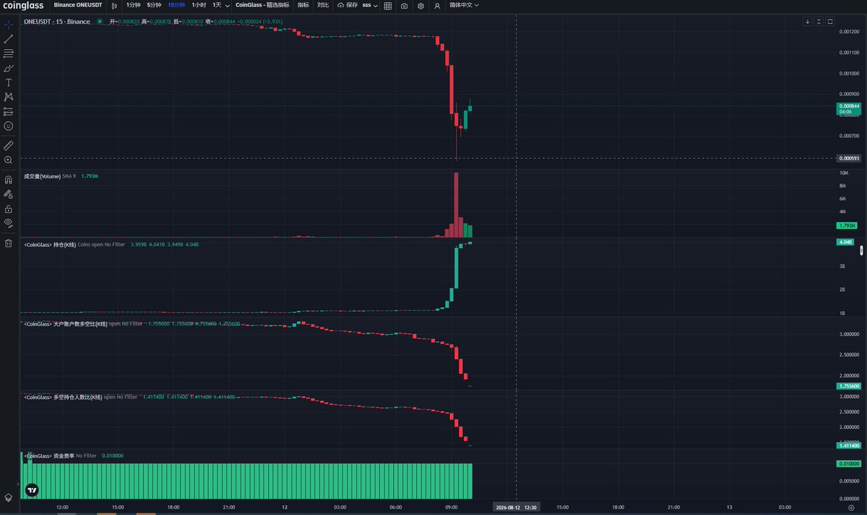Maximize the price pane icon

pos(830,22)
